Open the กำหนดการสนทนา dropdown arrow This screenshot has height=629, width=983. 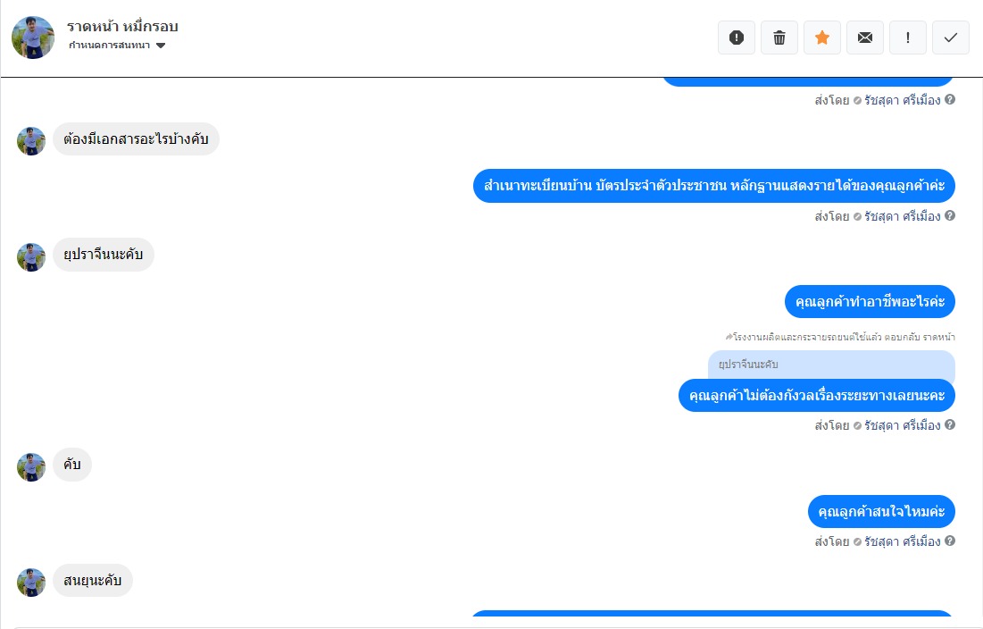pyautogui.click(x=161, y=46)
